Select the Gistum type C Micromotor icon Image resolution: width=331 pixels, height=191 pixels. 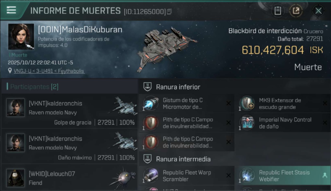[x=151, y=104]
